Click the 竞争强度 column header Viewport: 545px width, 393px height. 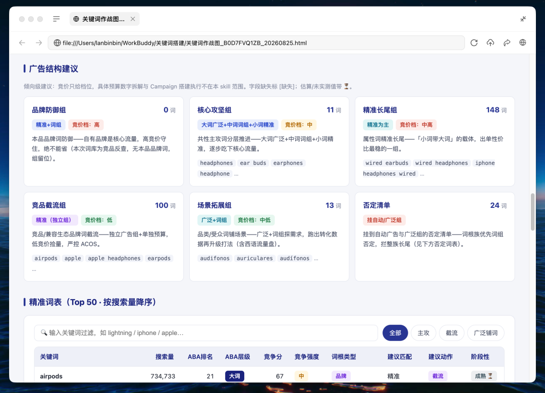[307, 357]
